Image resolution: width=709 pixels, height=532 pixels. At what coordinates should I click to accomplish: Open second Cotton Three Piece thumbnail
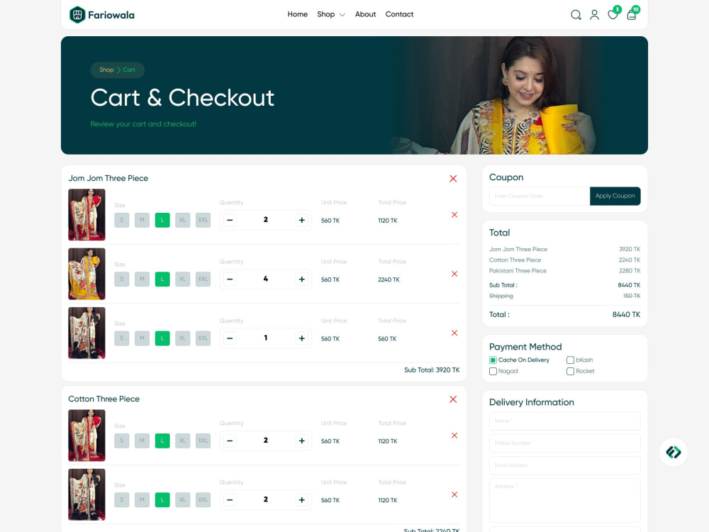[86, 495]
